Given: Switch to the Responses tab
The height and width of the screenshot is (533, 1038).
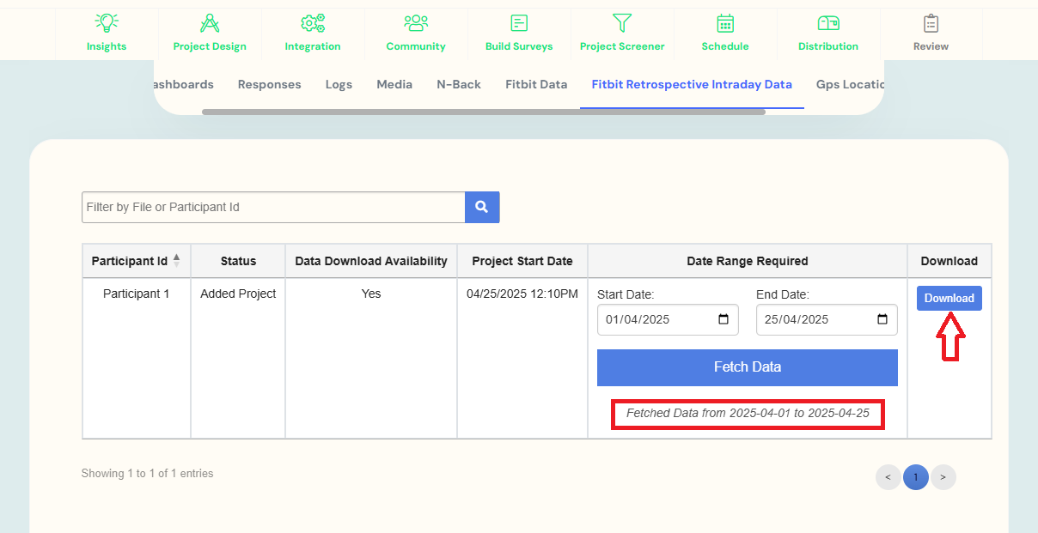Looking at the screenshot, I should coord(270,84).
